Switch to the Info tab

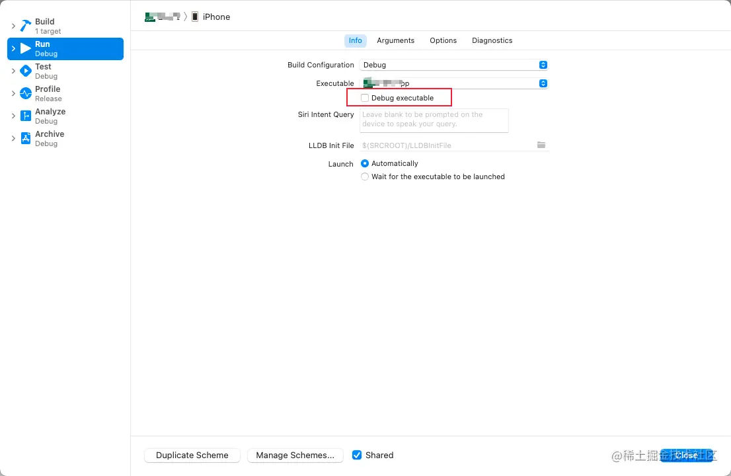pos(355,40)
